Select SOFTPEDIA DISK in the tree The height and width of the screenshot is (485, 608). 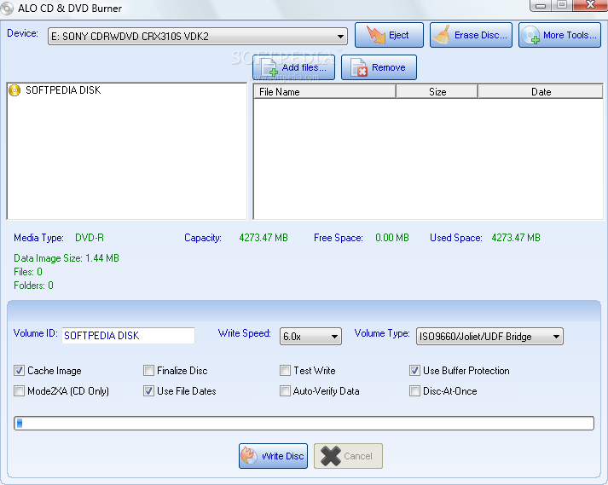coord(63,90)
